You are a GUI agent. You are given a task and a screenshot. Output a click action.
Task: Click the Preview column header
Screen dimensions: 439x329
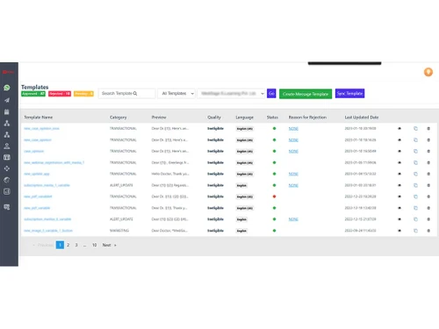159,118
